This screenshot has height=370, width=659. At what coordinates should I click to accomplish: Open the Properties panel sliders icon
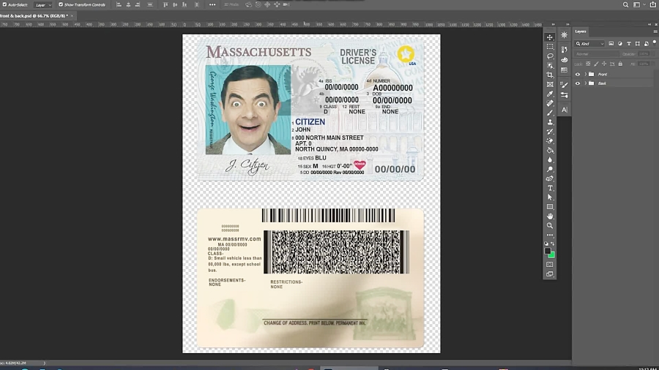(565, 95)
